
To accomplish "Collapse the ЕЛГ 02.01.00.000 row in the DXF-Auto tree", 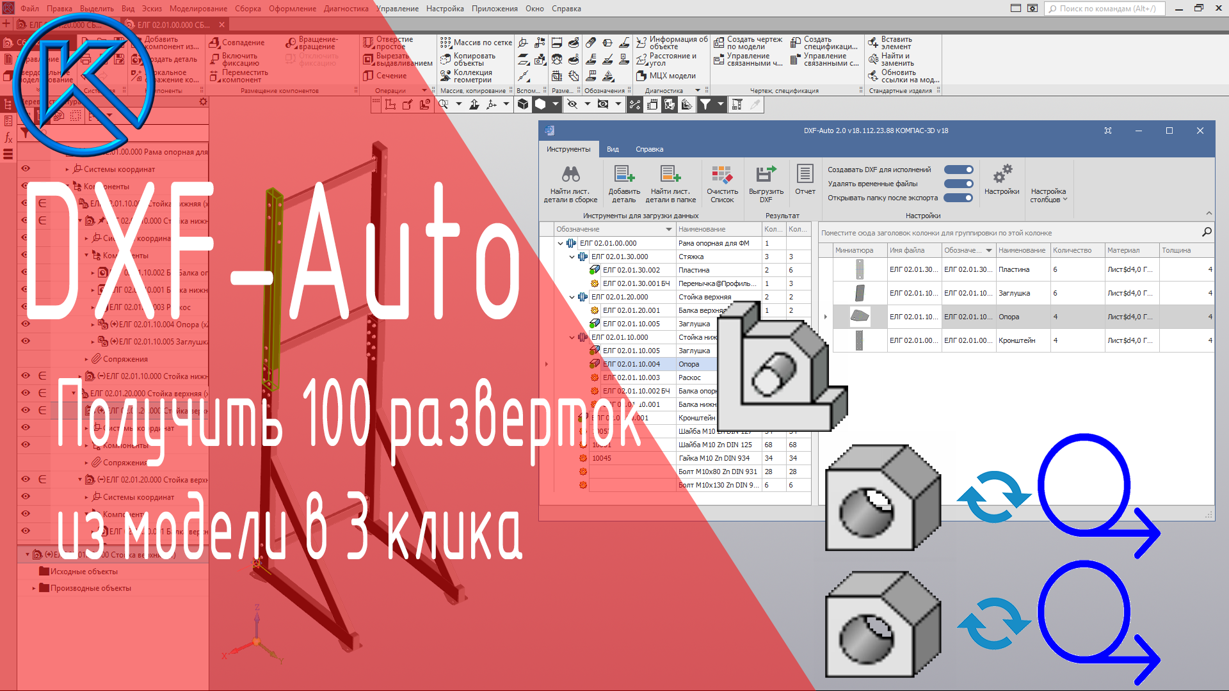I will pos(560,243).
